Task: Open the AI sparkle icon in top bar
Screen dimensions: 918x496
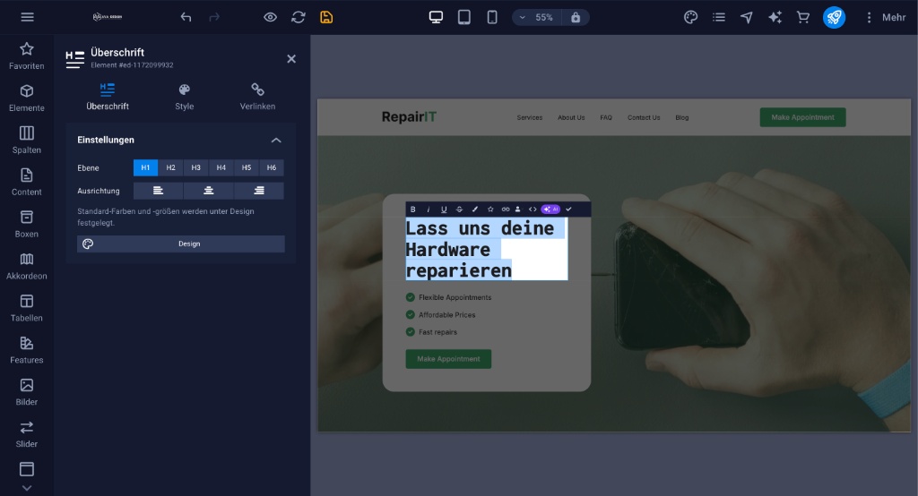Action: pyautogui.click(x=775, y=17)
